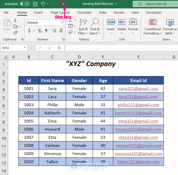The height and width of the screenshot is (175, 178).
Task: Open the lara321@gmail.com email link
Action: (x=138, y=97)
